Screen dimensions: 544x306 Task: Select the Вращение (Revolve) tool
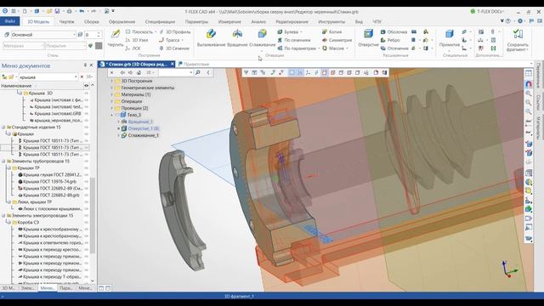tap(238, 37)
